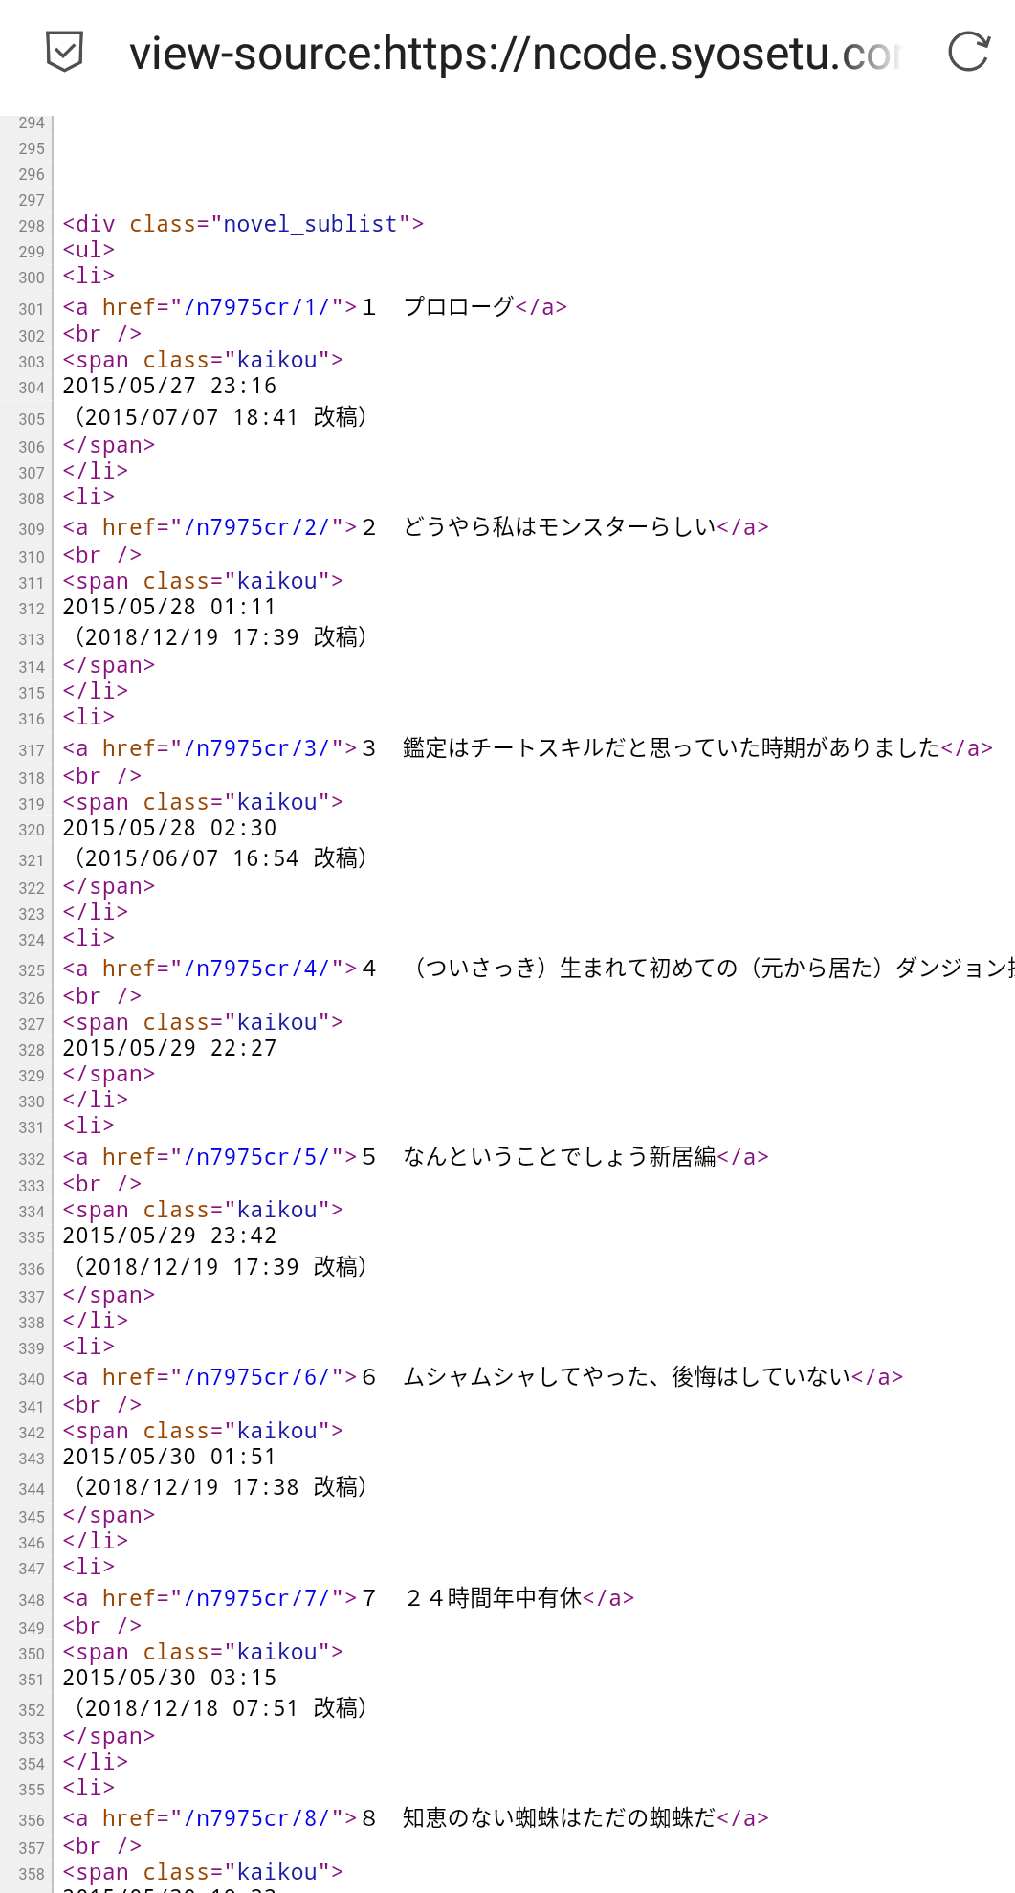Viewport: 1015px width, 1893px height.
Task: Click line number 356 in gutter
Action: (x=32, y=1820)
